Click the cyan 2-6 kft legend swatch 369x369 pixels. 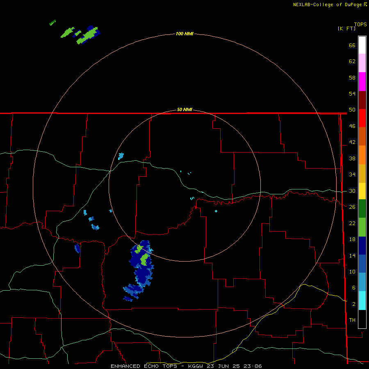pyautogui.click(x=362, y=301)
